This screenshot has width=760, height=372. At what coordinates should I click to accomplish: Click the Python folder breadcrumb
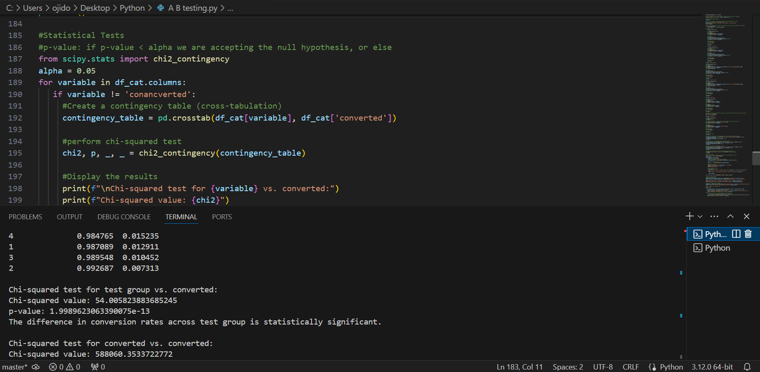[x=132, y=8]
